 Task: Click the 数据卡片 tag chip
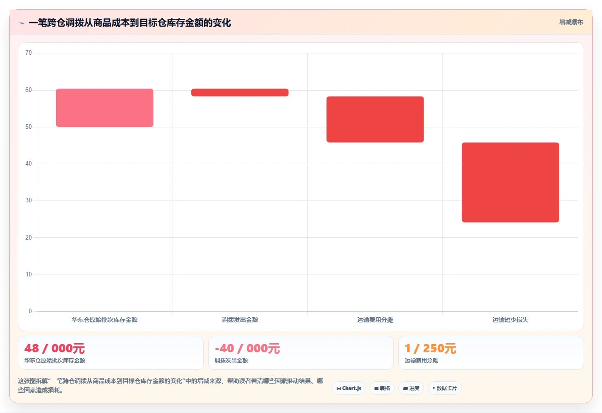445,388
